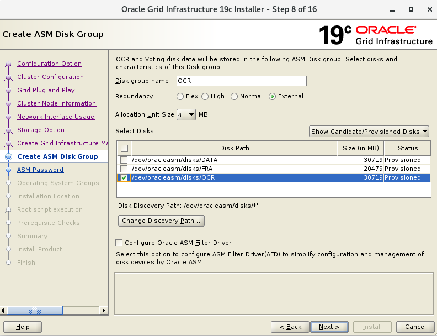This screenshot has height=336, width=437.
Task: Open the Storage Option step
Action: pyautogui.click(x=41, y=130)
